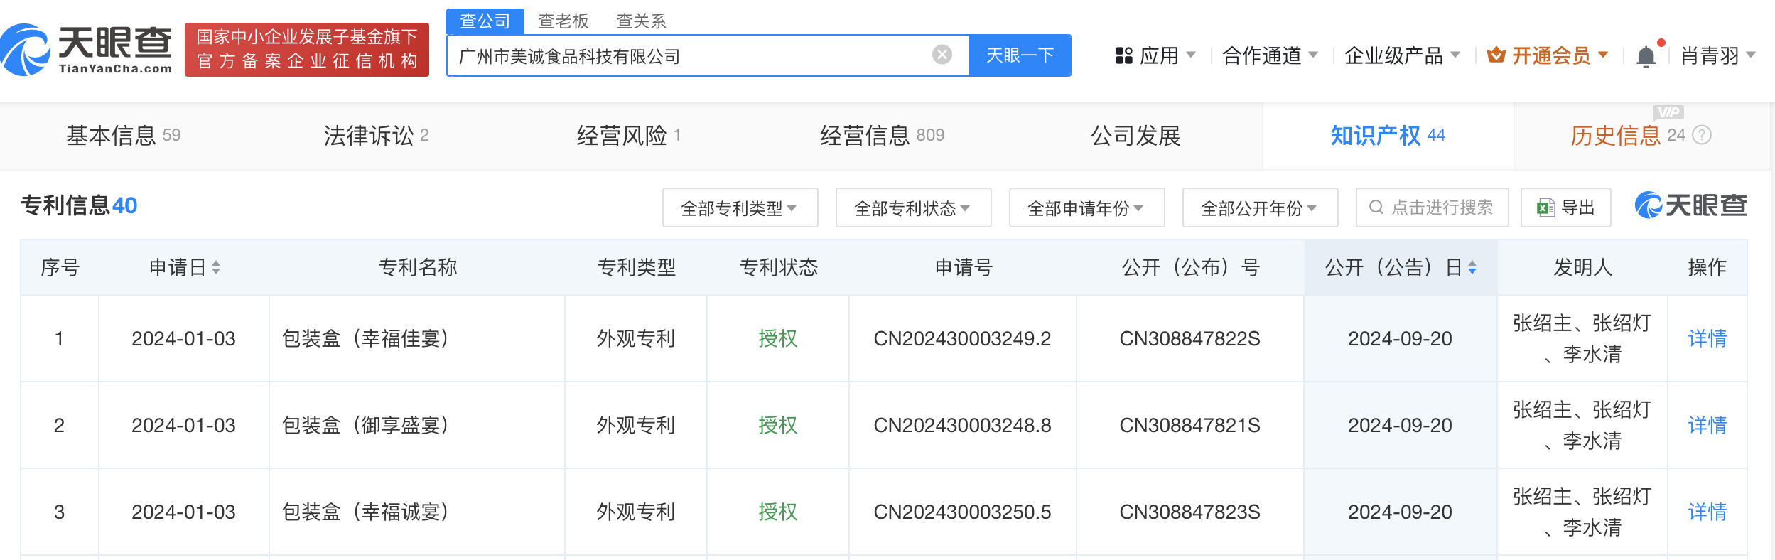Image resolution: width=1775 pixels, height=560 pixels.
Task: Click the TianYanCha logo
Action: pos(87,50)
